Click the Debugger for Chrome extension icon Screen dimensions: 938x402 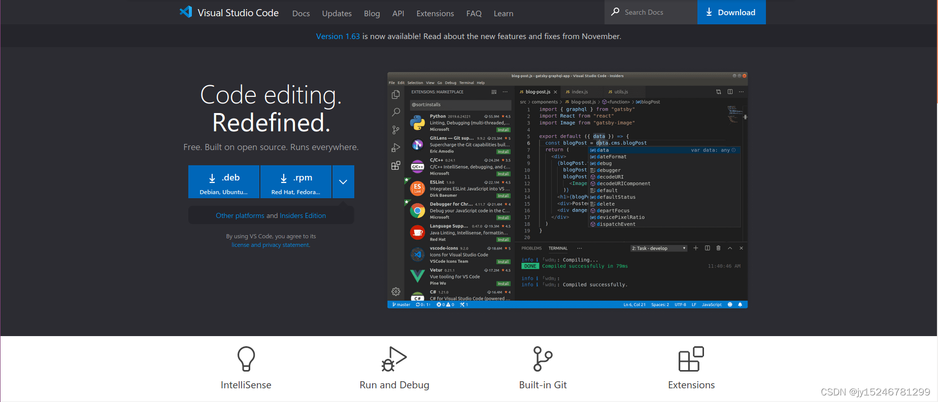pyautogui.click(x=418, y=210)
